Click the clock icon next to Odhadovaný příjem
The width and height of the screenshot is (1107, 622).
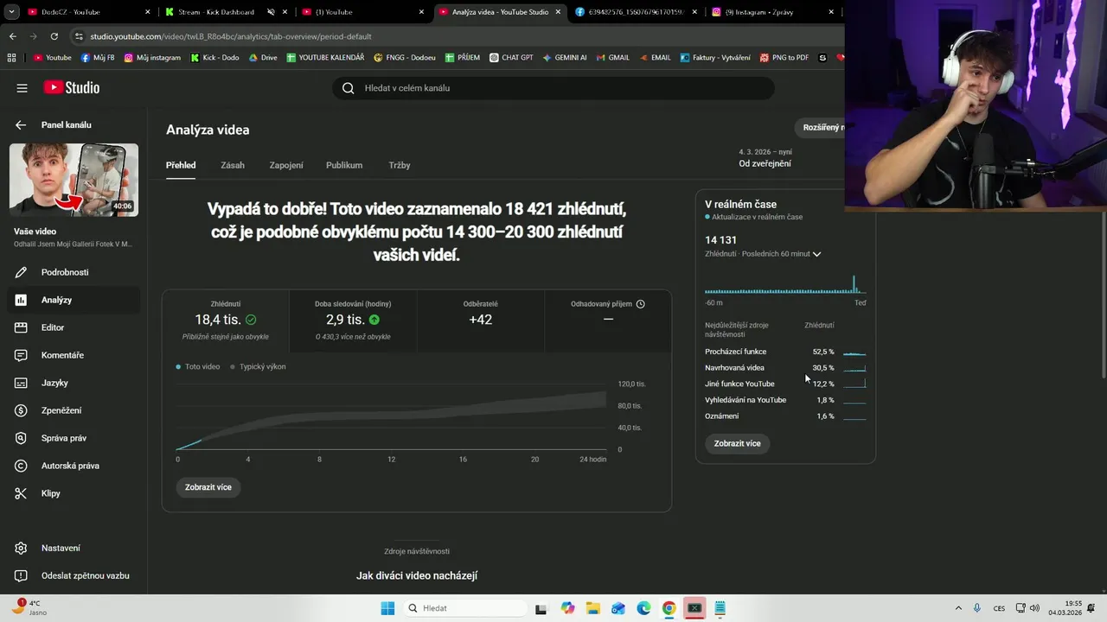pyautogui.click(x=641, y=304)
